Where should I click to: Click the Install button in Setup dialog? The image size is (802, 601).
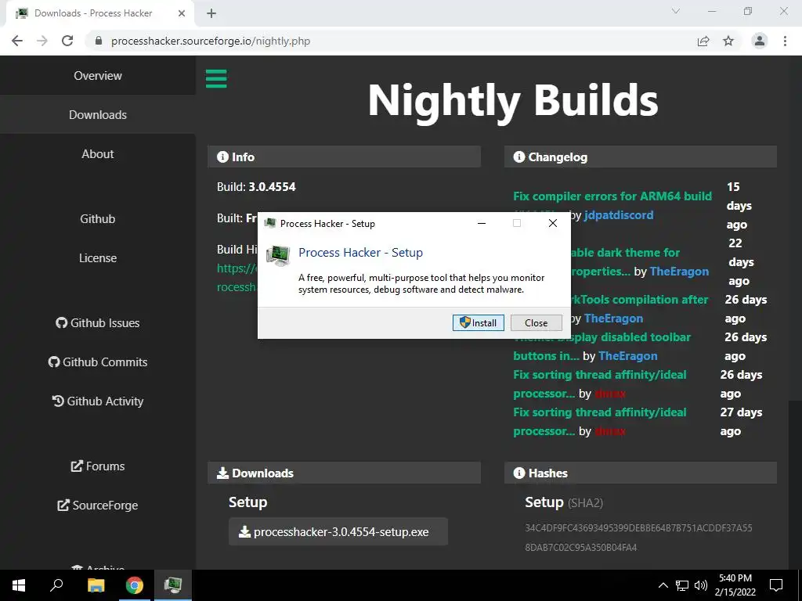479,323
